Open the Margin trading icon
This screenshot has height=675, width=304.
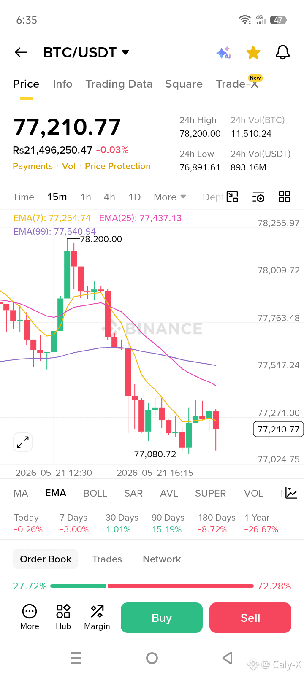coord(97,617)
